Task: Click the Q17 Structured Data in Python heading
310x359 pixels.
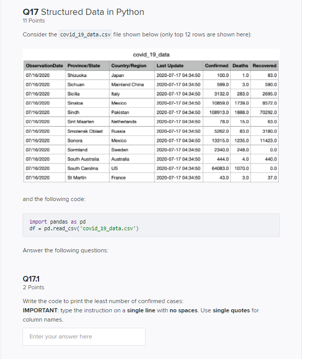Action: 84,12
